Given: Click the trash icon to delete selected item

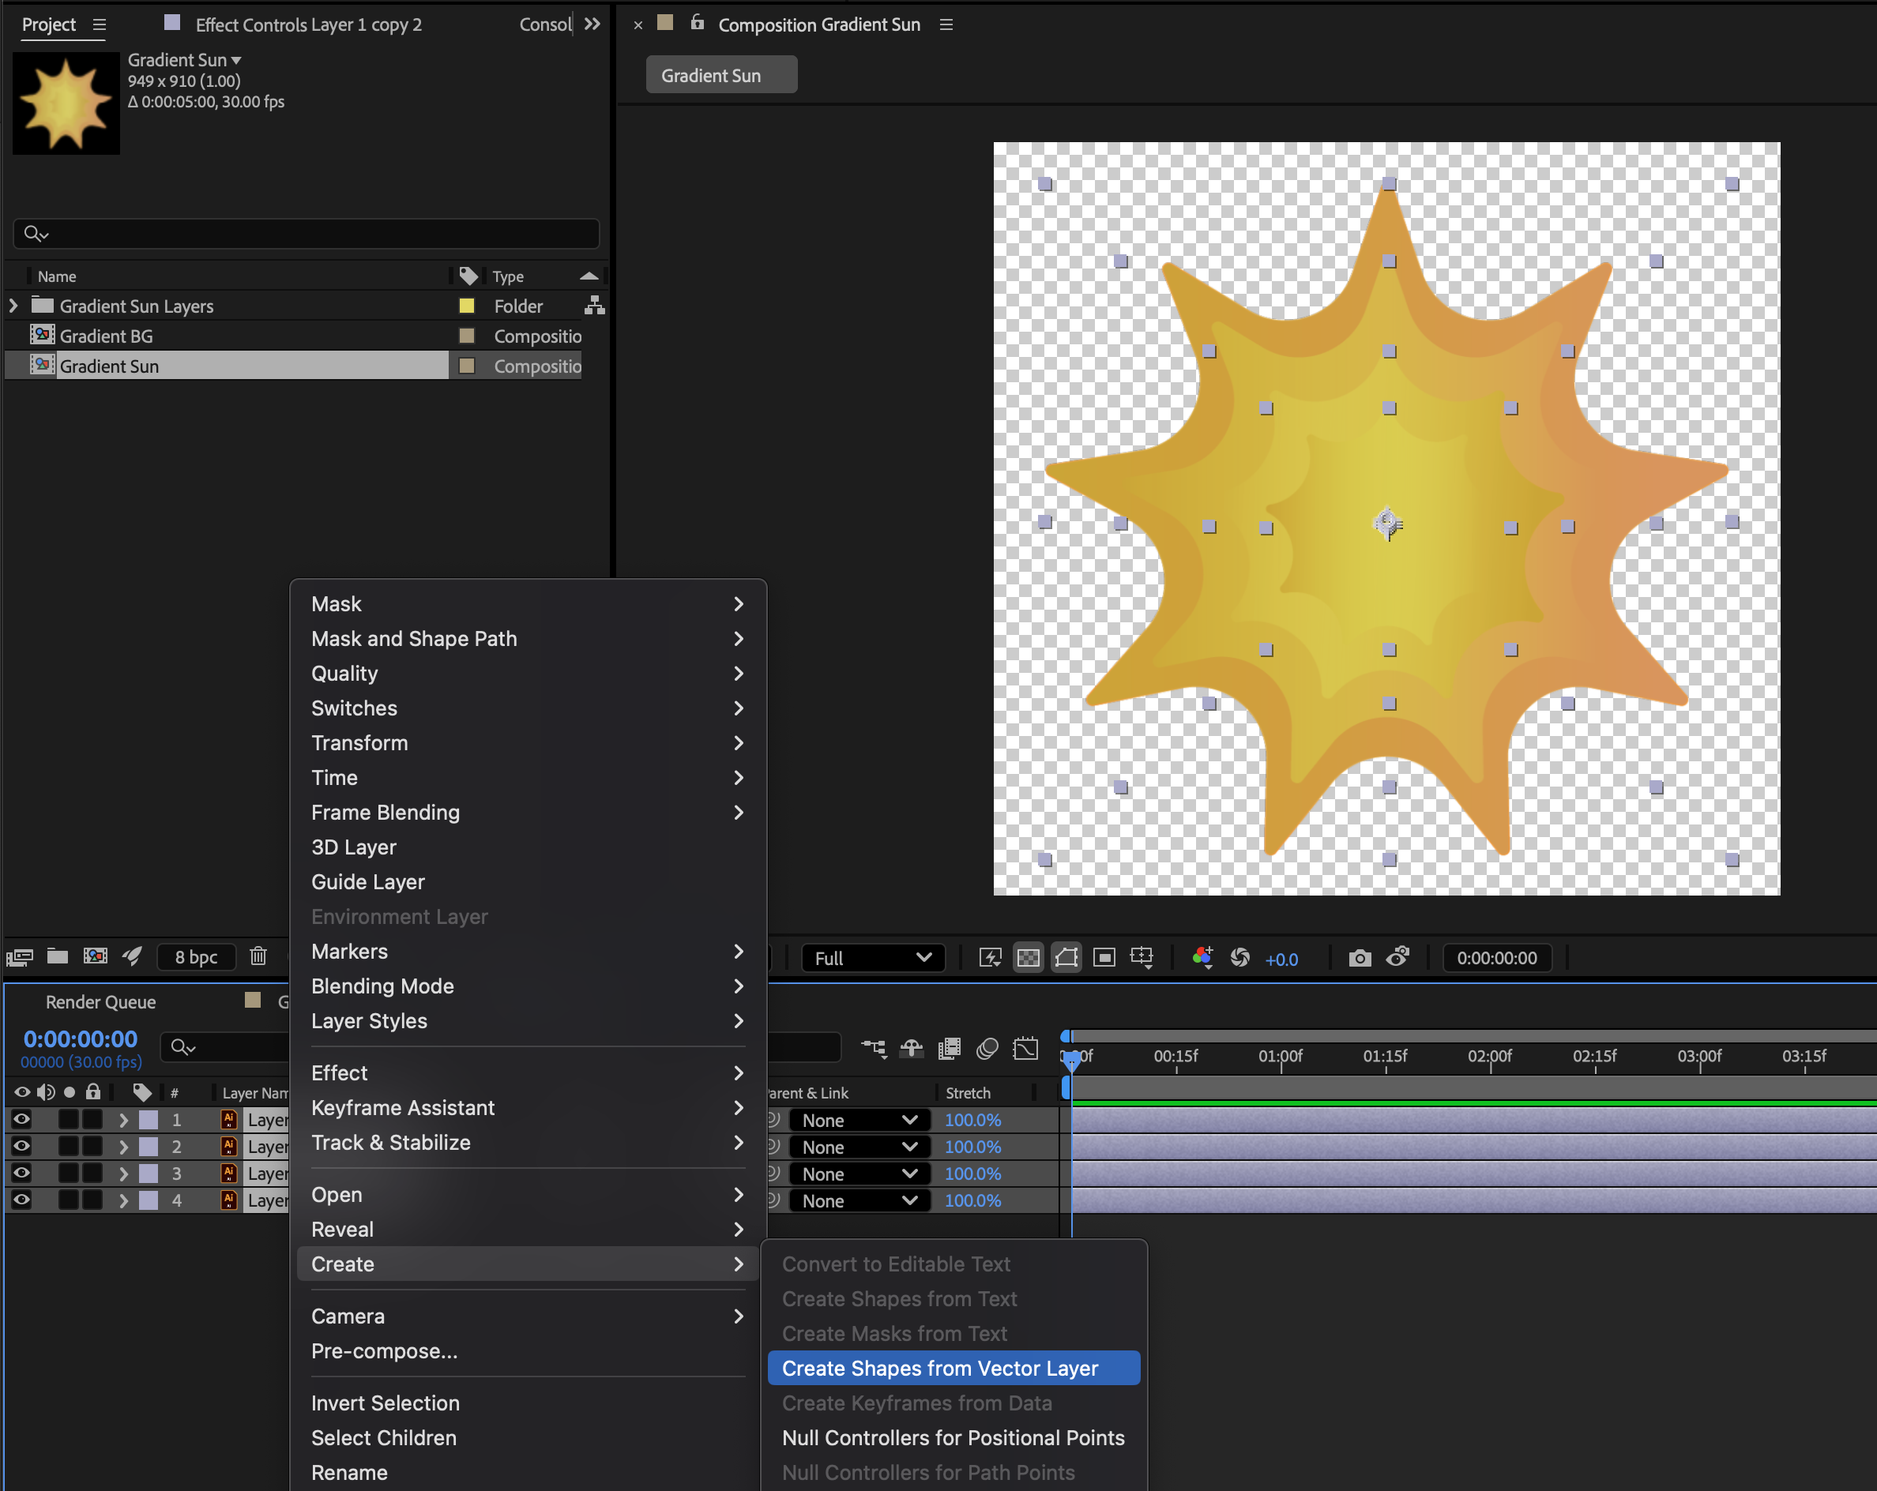Looking at the screenshot, I should tap(258, 956).
